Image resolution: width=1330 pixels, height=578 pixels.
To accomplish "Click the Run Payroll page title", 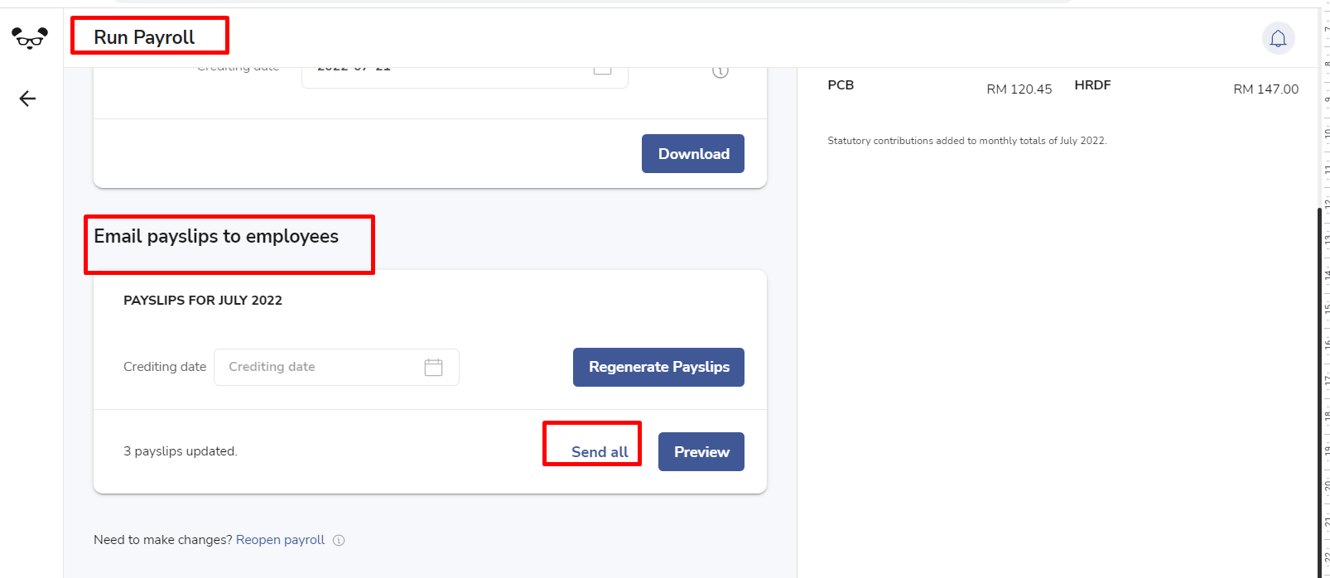I will 144,37.
